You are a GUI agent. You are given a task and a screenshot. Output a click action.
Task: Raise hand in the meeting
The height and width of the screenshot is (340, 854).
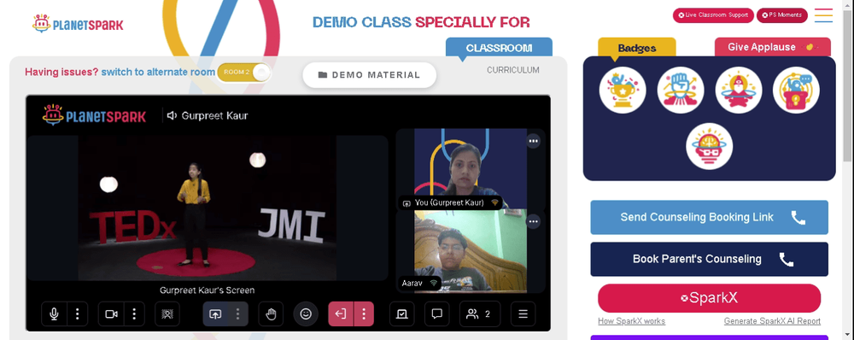(271, 314)
